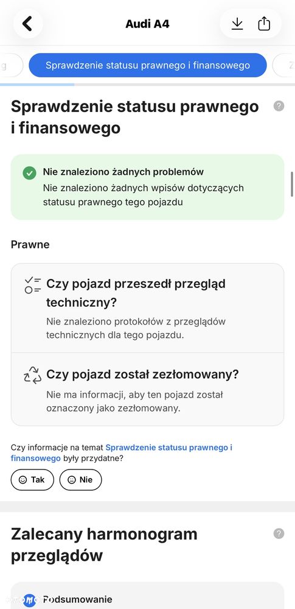295x609 pixels.
Task: Answer Tak to the feedback question
Action: click(x=32, y=480)
